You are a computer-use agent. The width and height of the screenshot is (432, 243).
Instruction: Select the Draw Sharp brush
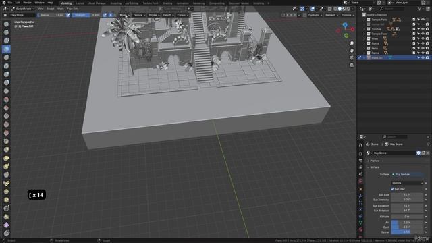coord(6,32)
